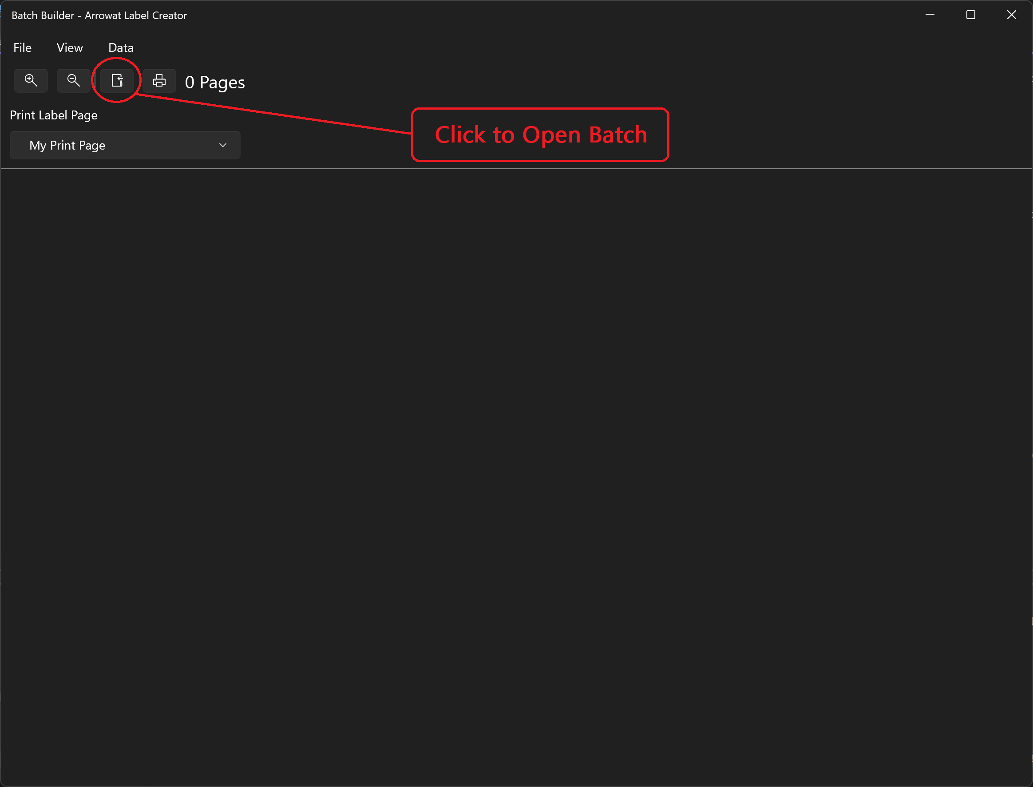
Task: Select print label page from dropdown
Action: (x=124, y=145)
